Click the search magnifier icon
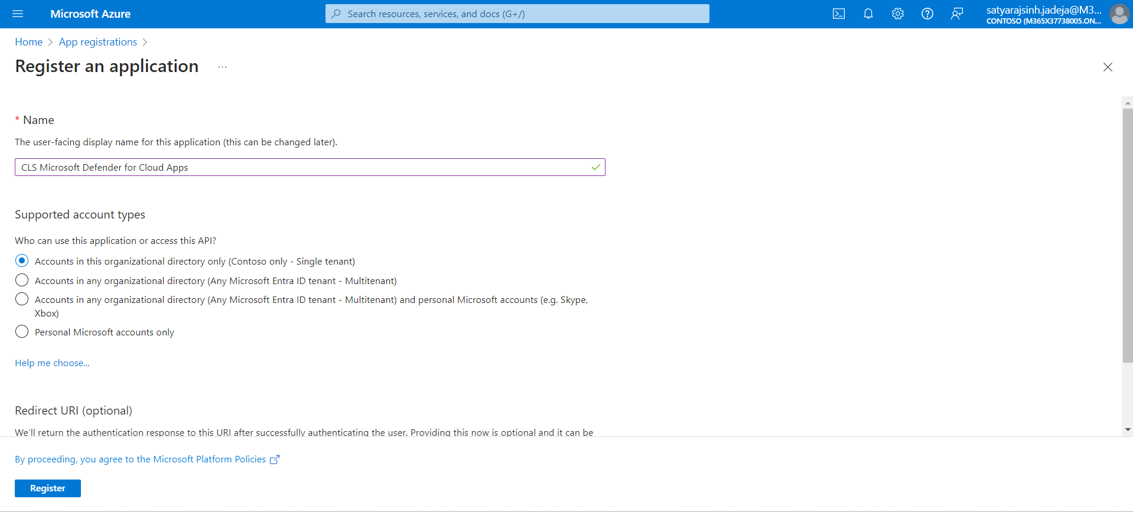 point(336,14)
